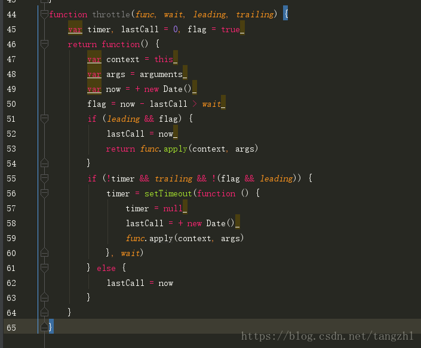The image size is (421, 348).
Task: Click line number 65 in the gutter
Action: click(x=11, y=328)
